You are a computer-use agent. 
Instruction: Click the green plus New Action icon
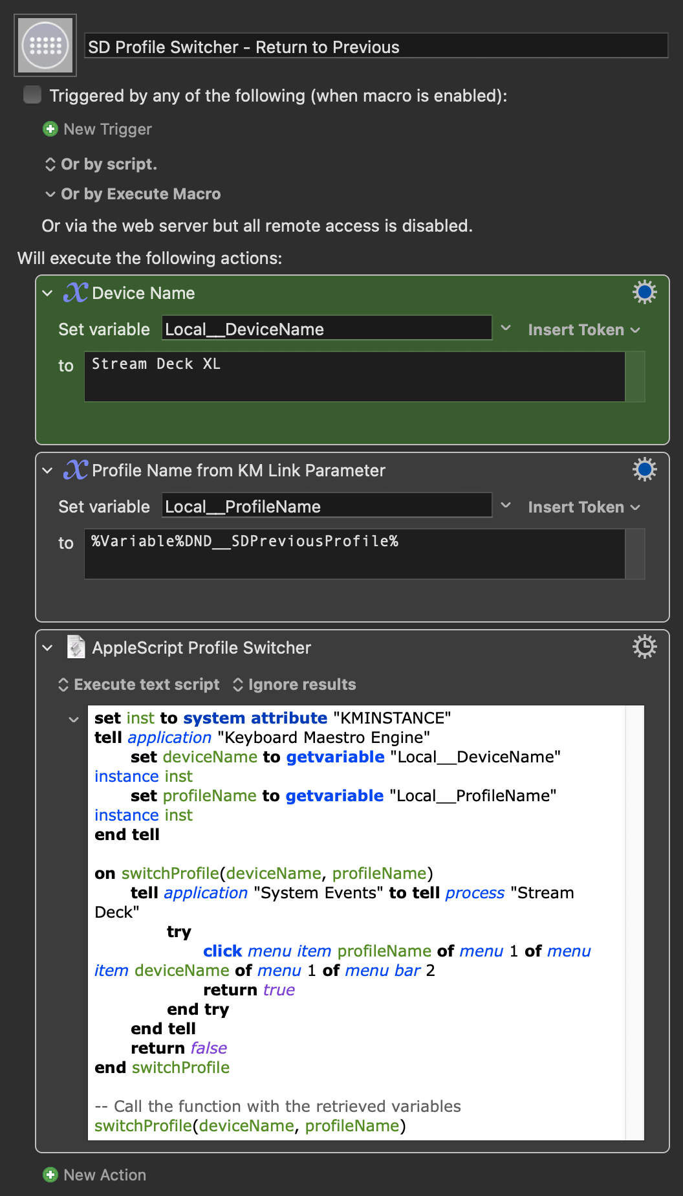[50, 1175]
